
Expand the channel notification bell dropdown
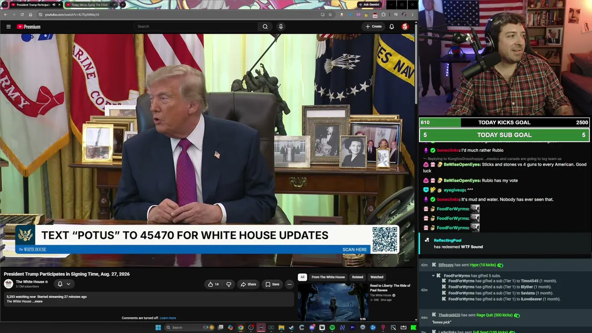point(64,284)
